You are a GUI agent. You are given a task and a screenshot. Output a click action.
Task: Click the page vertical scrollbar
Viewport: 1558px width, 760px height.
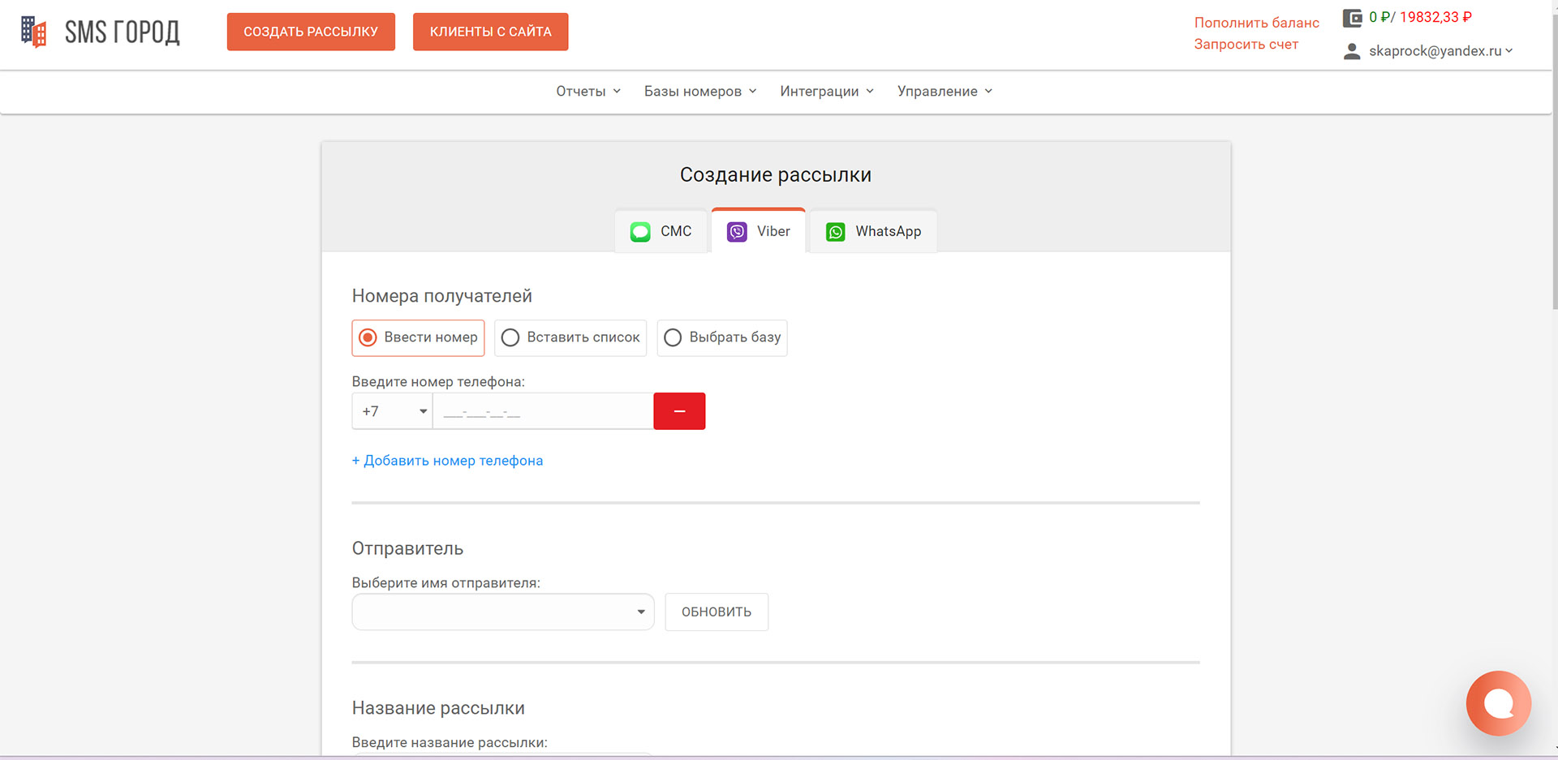click(x=1553, y=162)
